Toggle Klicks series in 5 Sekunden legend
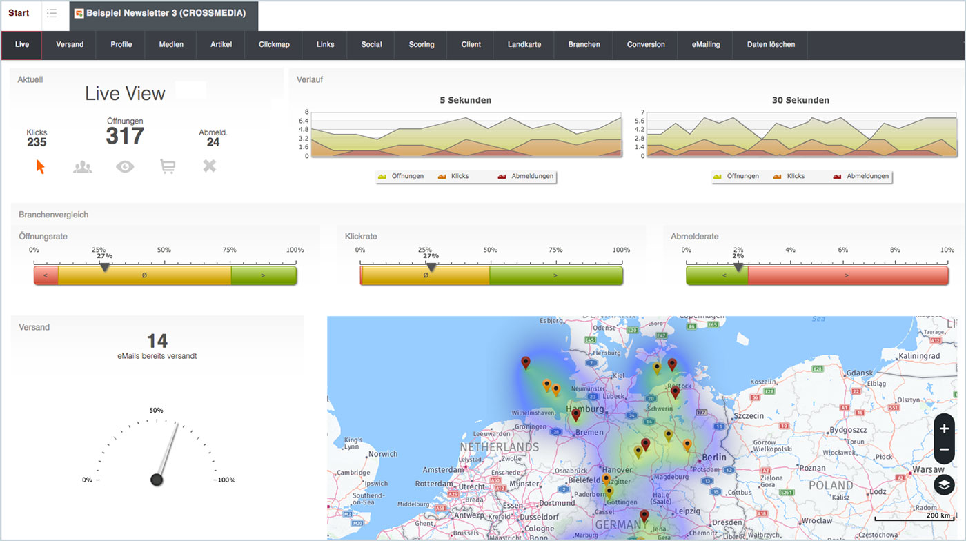Viewport: 966px width, 541px height. (453, 177)
